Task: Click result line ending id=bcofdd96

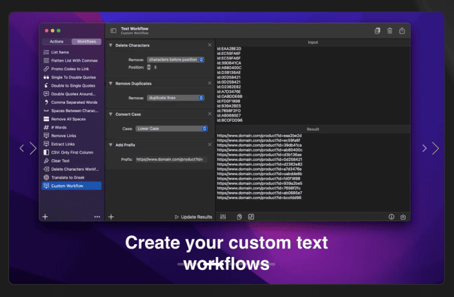Action: [x=259, y=198]
